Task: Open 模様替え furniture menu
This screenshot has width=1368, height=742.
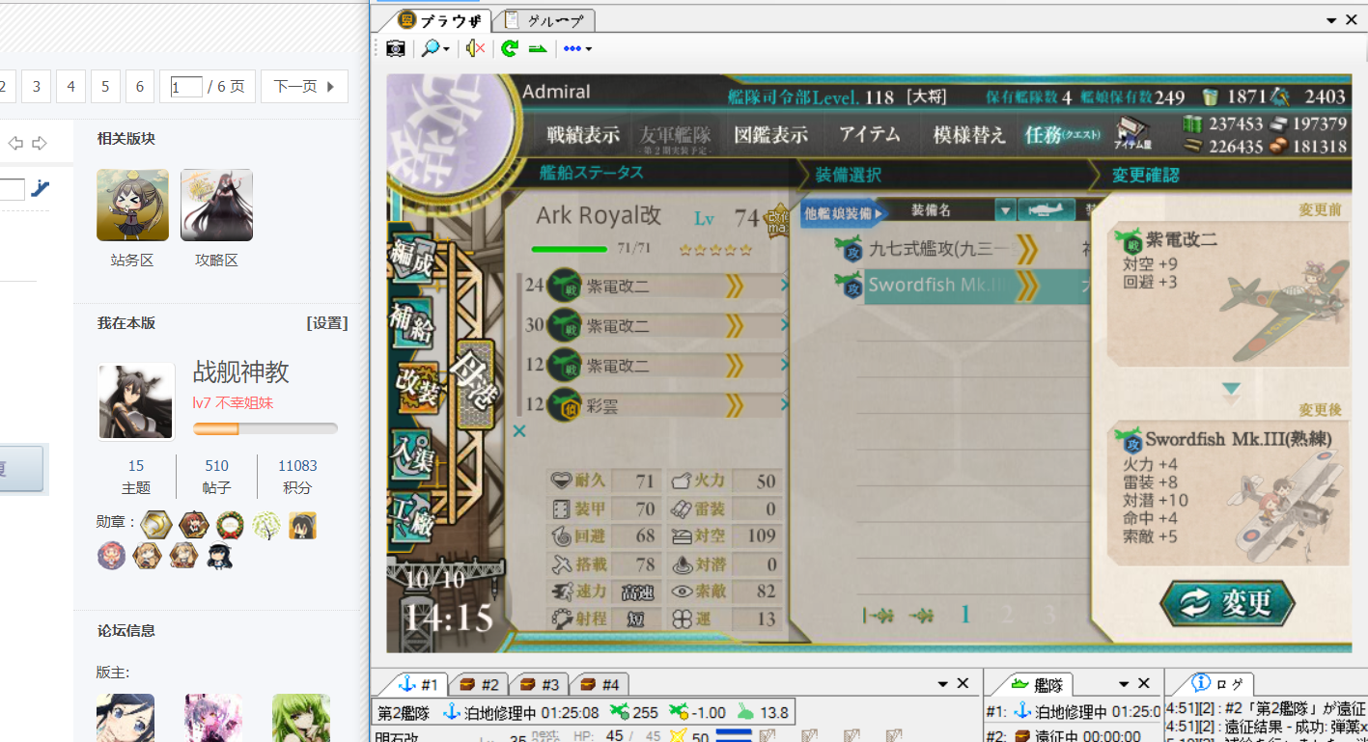Action: click(x=969, y=135)
